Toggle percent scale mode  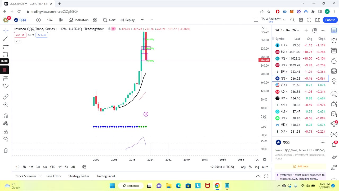pyautogui.click(x=250, y=167)
